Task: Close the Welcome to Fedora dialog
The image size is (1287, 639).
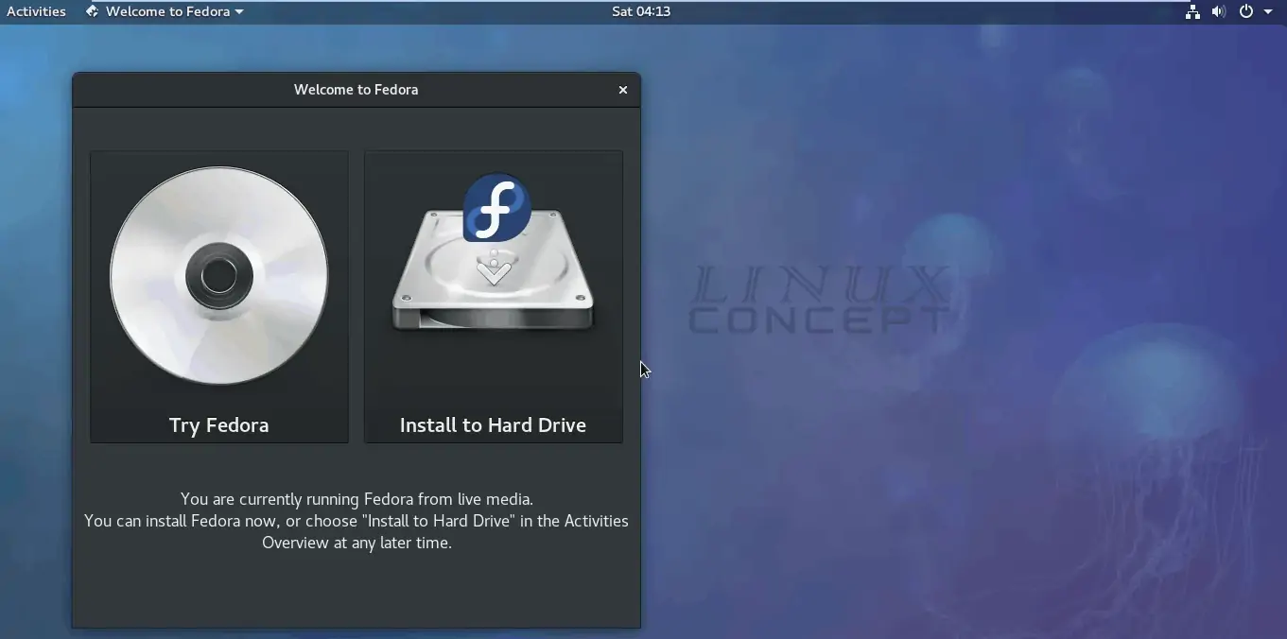Action: tap(623, 90)
